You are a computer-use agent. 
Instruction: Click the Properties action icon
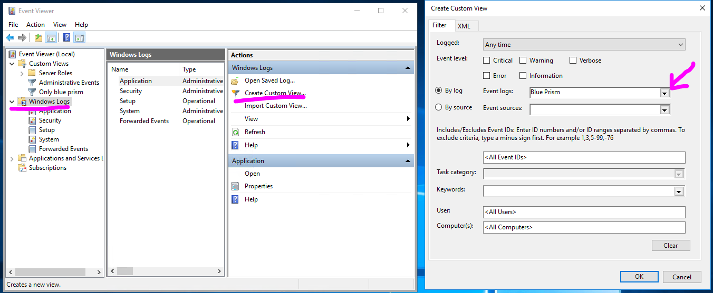[236, 186]
